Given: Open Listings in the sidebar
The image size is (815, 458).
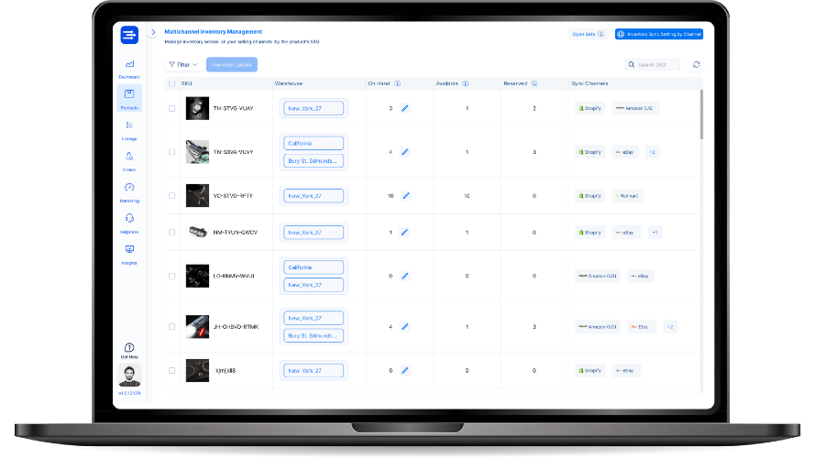Looking at the screenshot, I should coord(129,130).
